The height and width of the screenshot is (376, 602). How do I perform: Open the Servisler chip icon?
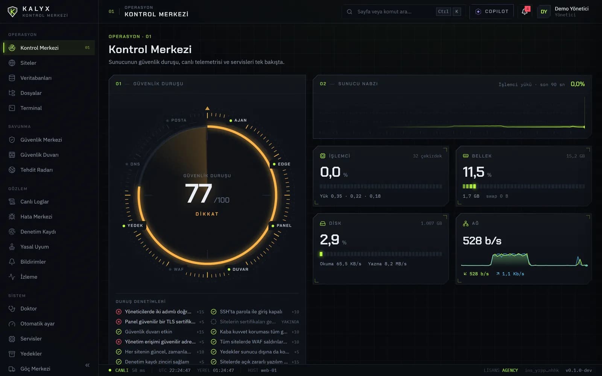click(12, 338)
